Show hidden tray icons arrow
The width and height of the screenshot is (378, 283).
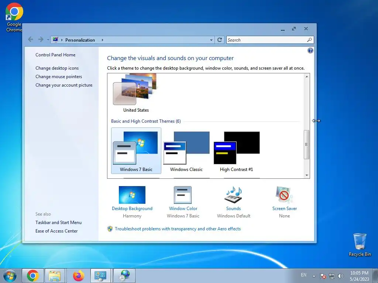(314, 276)
